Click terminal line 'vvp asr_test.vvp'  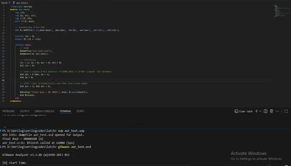coord(71,131)
